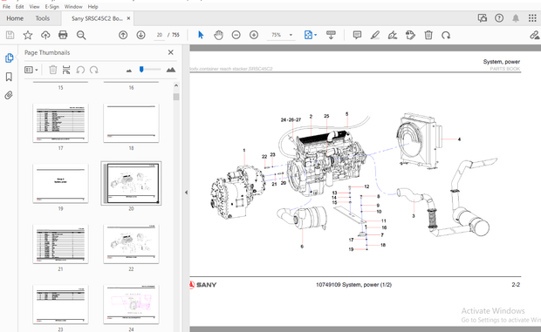
Task: Open the E-Sign menu
Action: [x=52, y=7]
